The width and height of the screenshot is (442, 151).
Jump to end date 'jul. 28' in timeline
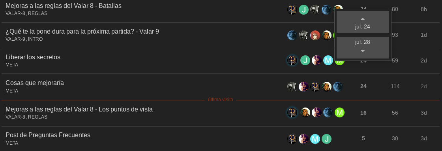[363, 42]
